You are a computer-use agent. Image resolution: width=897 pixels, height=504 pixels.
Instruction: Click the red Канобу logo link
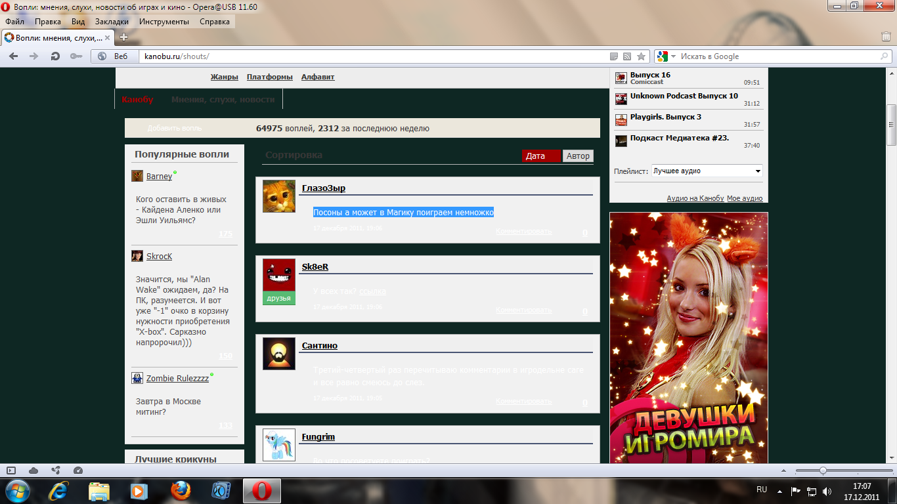pos(137,99)
